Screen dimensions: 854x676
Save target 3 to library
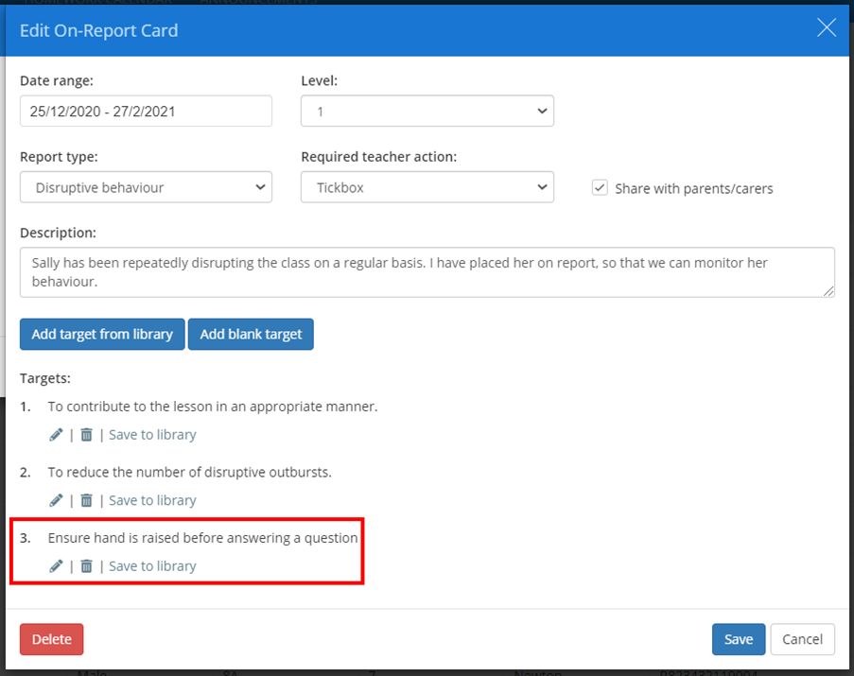click(x=152, y=566)
